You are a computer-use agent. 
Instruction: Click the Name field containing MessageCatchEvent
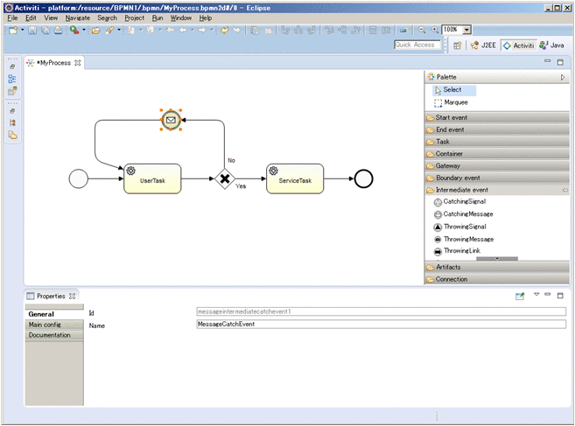tap(381, 325)
